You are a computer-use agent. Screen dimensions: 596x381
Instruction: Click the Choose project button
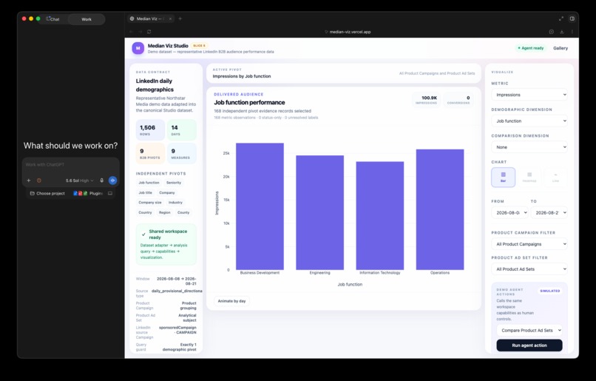click(x=47, y=194)
